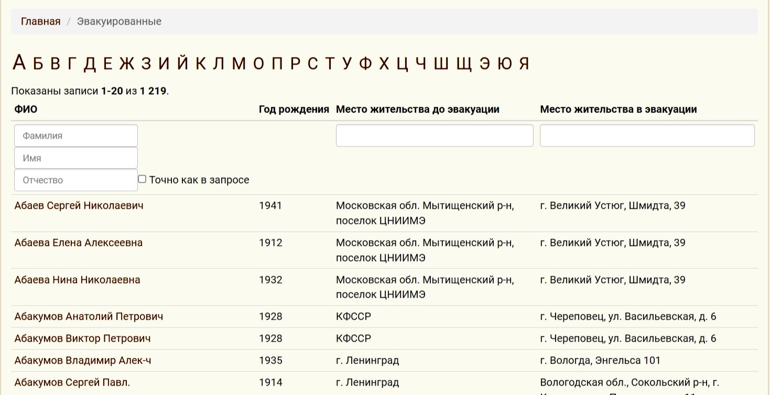
Task: Jump to letter Я entries
Action: pyautogui.click(x=524, y=63)
